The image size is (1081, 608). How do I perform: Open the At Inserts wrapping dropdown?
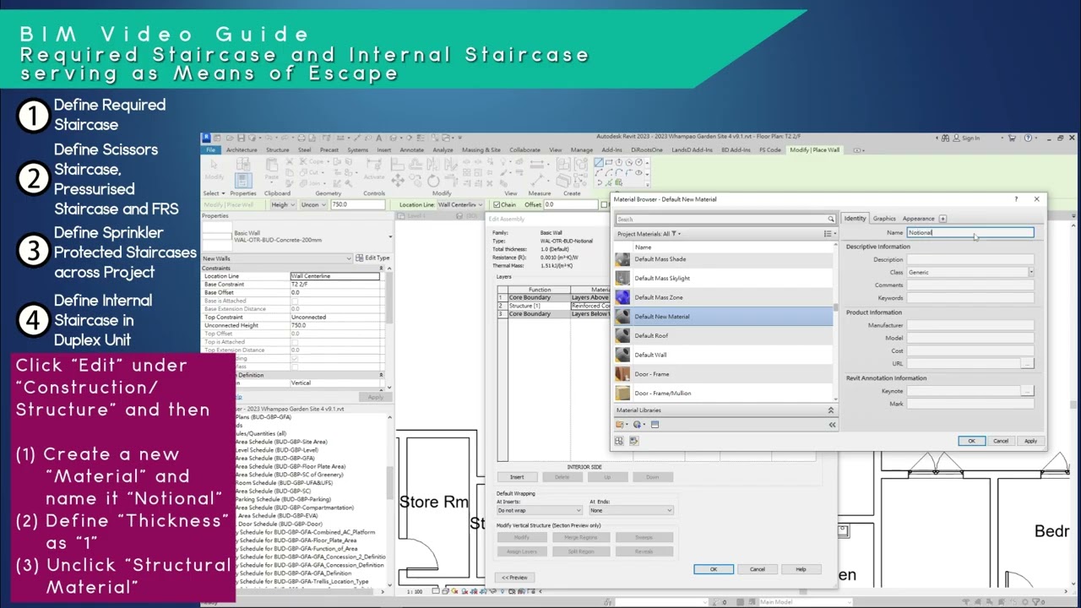tap(540, 510)
